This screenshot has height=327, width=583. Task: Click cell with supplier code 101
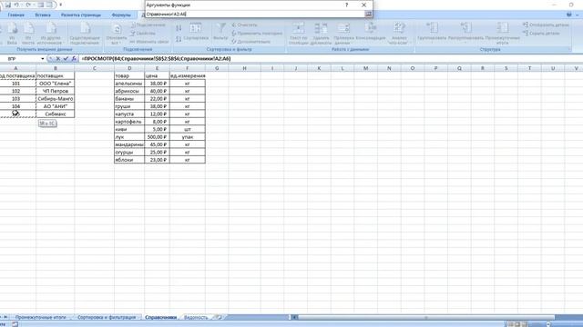click(x=15, y=84)
